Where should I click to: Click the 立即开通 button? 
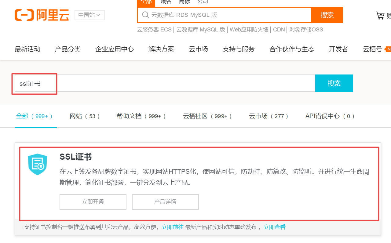(x=93, y=202)
